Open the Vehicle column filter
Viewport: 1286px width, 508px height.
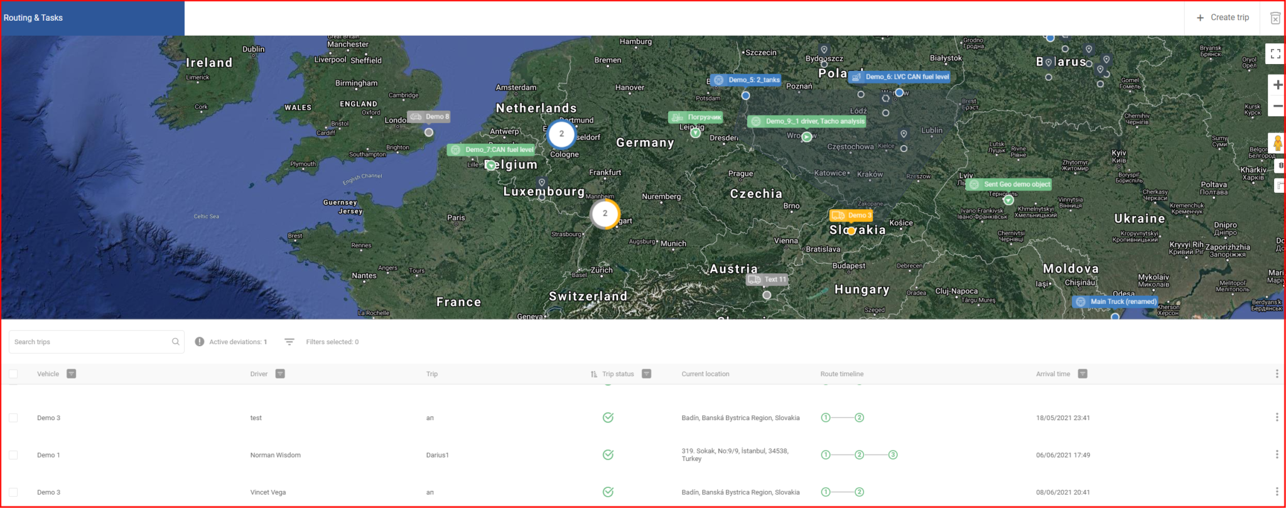[x=72, y=374]
